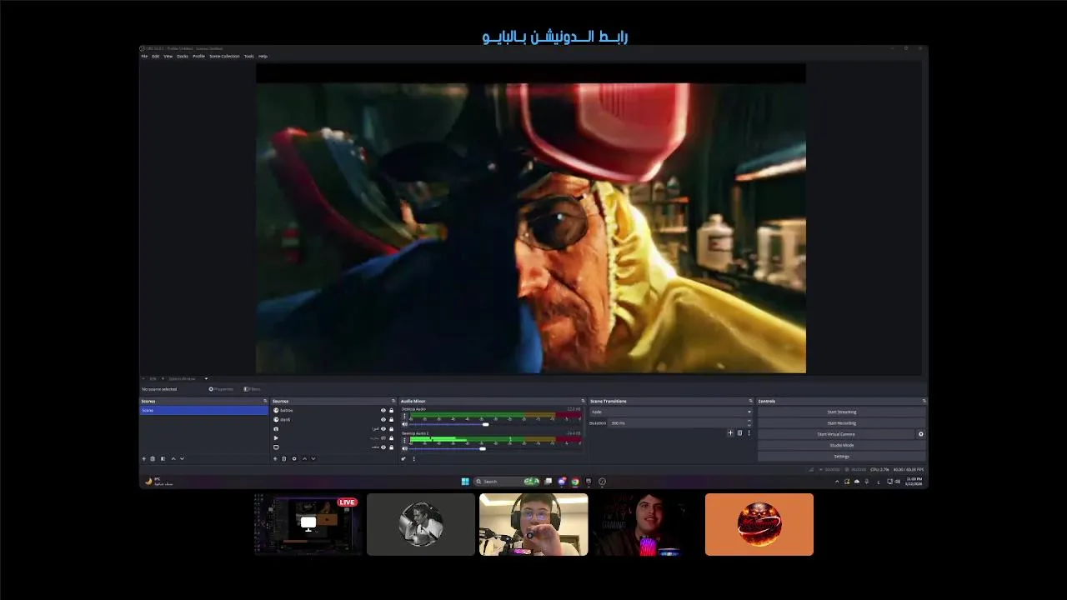This screenshot has height=600, width=1067.
Task: Open the Docks menu
Action: (x=182, y=56)
